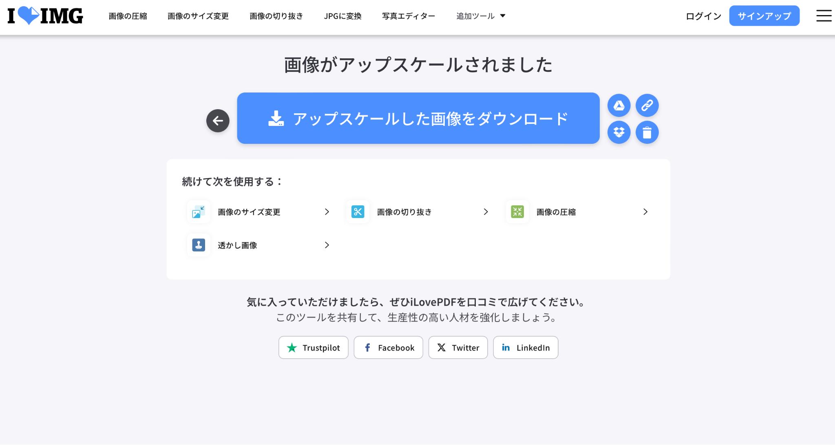Expand the 追加ツール dropdown arrow
Screen dimensions: 835x445
(503, 16)
